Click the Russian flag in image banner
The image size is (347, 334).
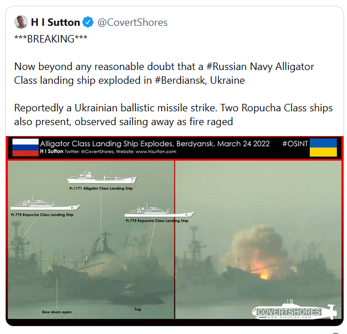pos(25,147)
